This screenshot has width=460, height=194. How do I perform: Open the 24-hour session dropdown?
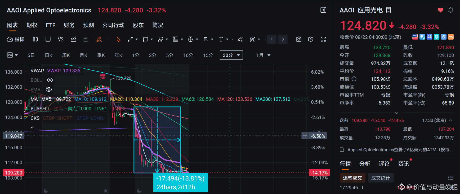click(12, 55)
